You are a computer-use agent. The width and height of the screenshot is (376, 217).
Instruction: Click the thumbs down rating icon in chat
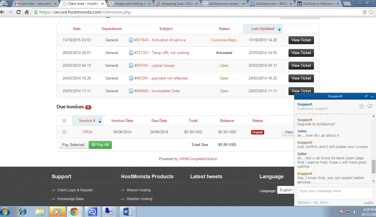point(370,106)
